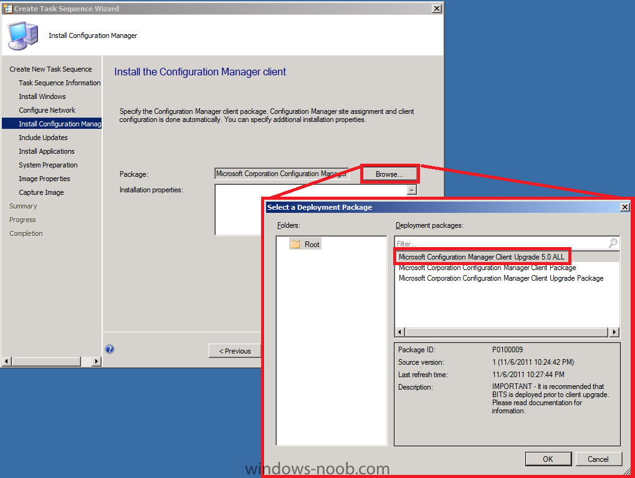Close the Select a Deployment Package dialog
Screen dimensions: 635x478
tap(625, 207)
